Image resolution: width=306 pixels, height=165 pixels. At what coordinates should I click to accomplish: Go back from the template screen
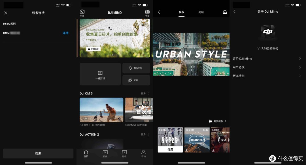click(x=159, y=12)
